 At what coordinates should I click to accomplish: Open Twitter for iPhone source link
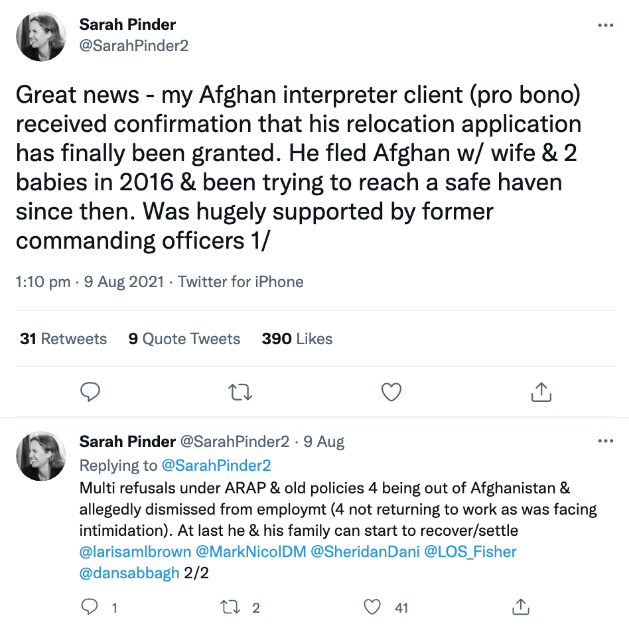click(241, 282)
